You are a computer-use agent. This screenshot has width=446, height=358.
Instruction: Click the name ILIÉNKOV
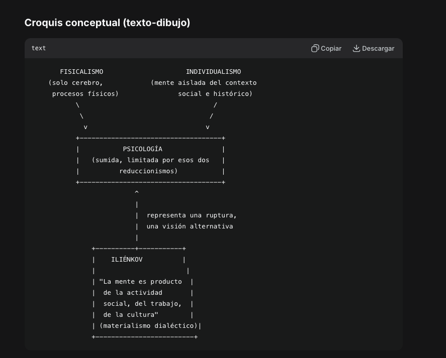pyautogui.click(x=127, y=260)
